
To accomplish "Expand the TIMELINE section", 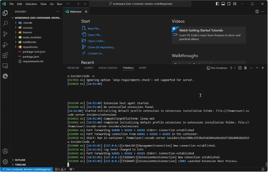I will pos(37,165).
